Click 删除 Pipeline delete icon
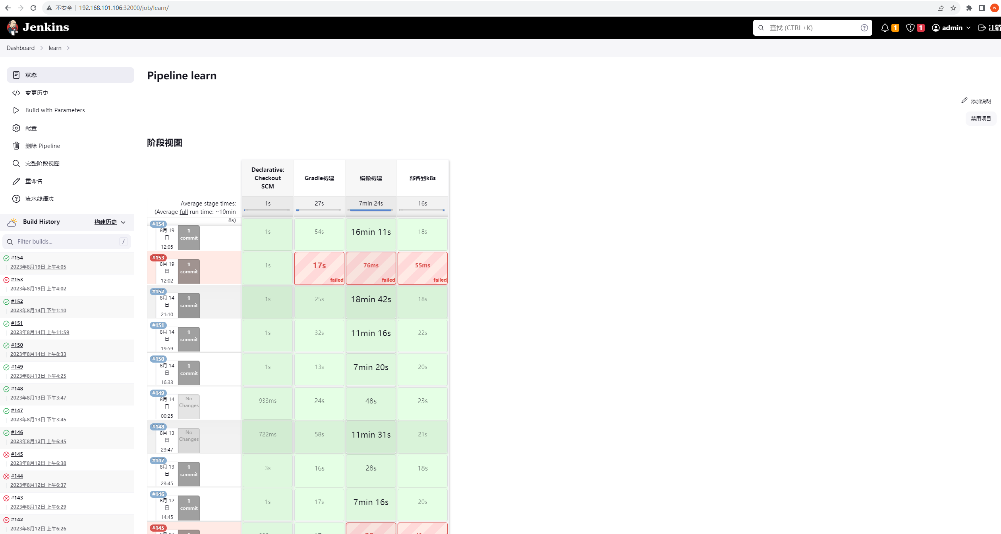This screenshot has height=534, width=1001. [x=17, y=145]
